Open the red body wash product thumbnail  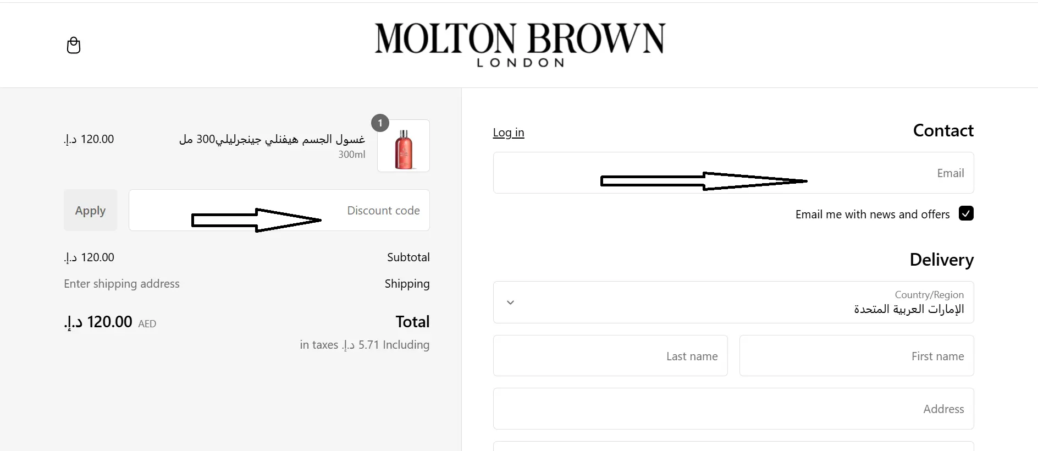click(x=404, y=146)
